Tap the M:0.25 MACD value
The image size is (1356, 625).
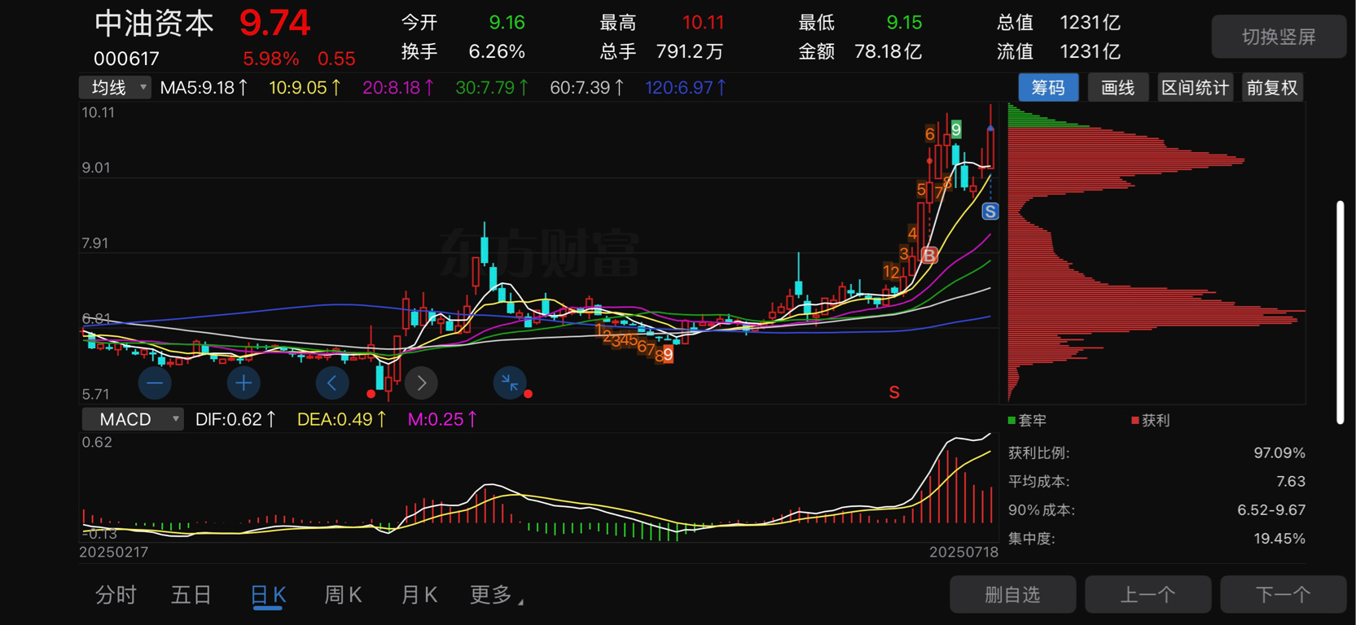442,419
